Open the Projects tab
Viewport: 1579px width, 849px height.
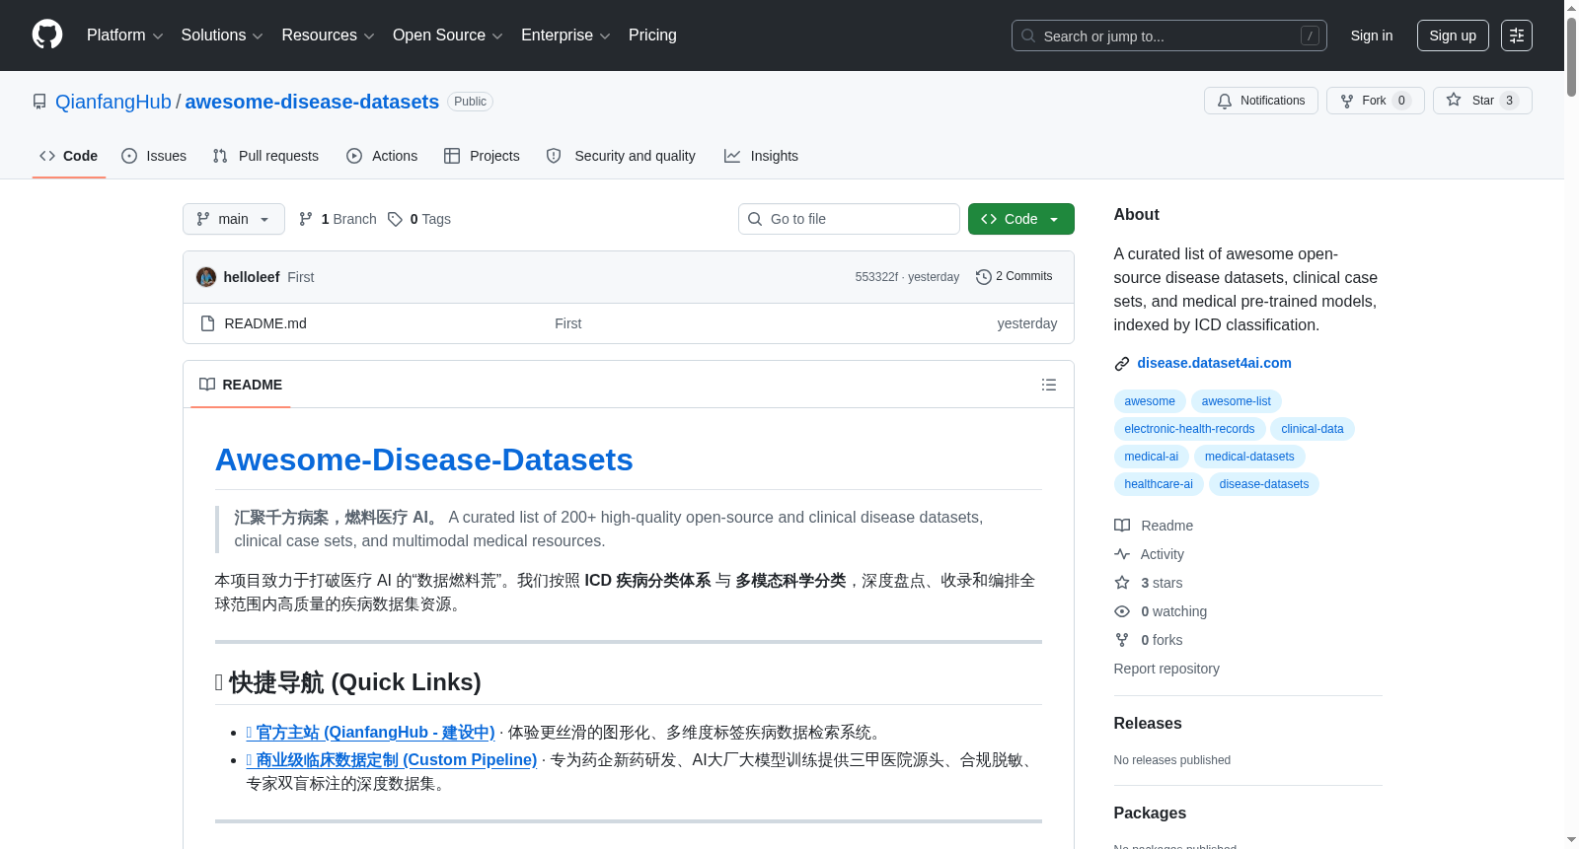tap(482, 156)
